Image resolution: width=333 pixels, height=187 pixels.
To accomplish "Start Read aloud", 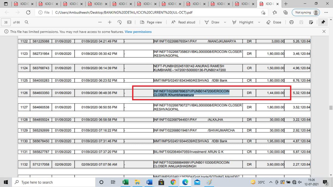I will (x=183, y=22).
